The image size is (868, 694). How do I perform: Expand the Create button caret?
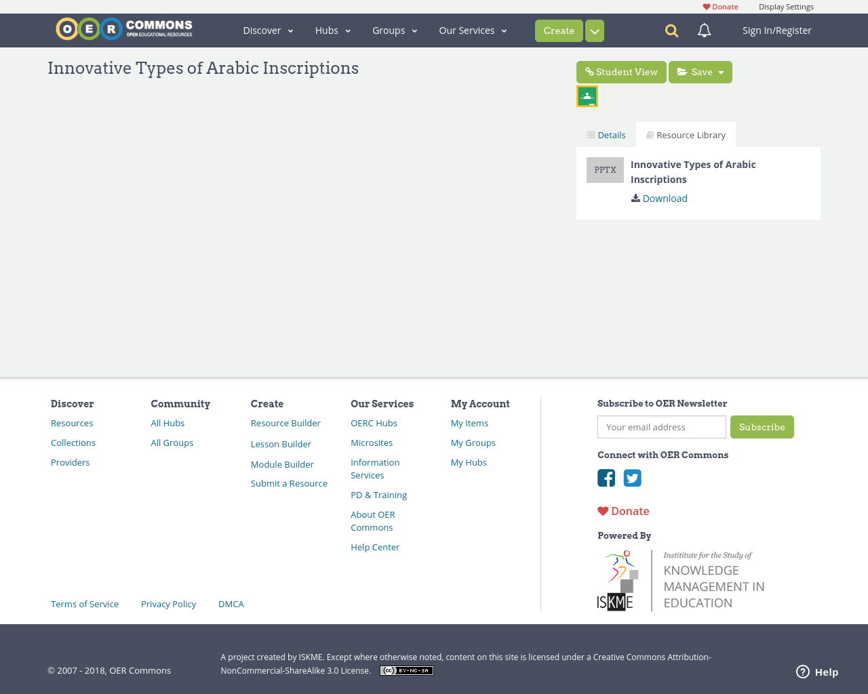click(594, 30)
